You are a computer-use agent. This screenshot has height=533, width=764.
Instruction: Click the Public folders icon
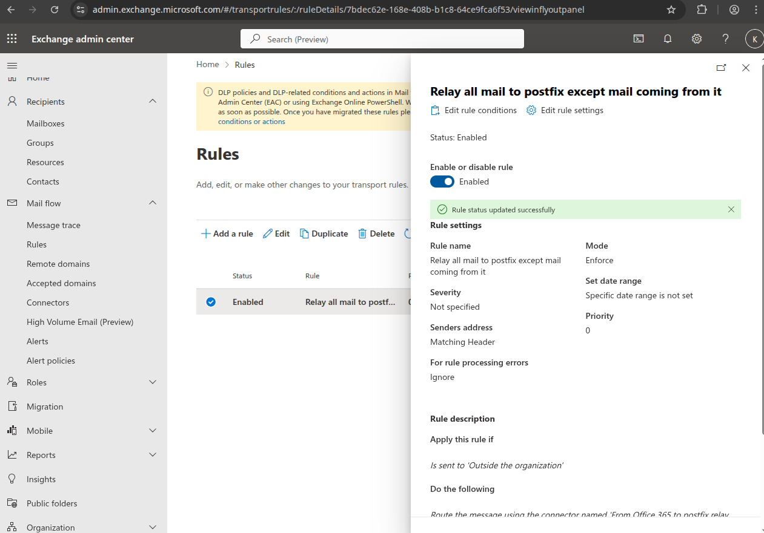(x=12, y=503)
